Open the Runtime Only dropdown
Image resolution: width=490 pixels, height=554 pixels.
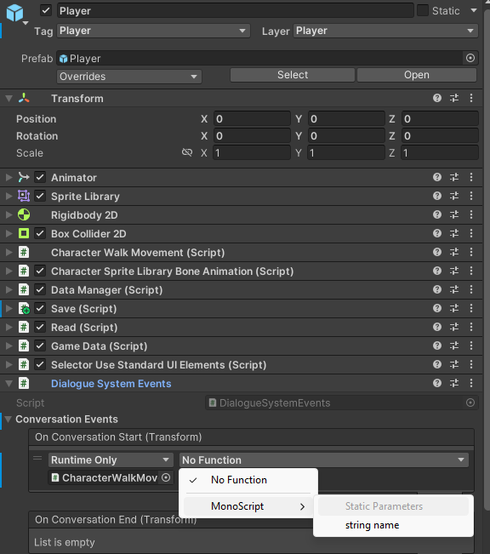(x=111, y=460)
